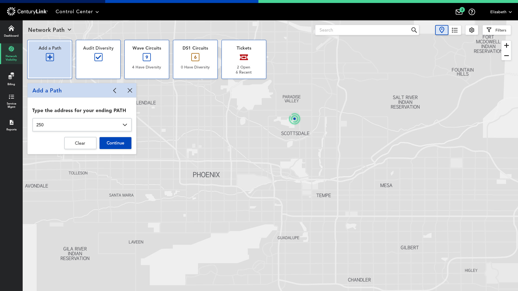Viewport: 518px width, 291px height.
Task: Select the DS1 Circuits card
Action: tap(195, 59)
